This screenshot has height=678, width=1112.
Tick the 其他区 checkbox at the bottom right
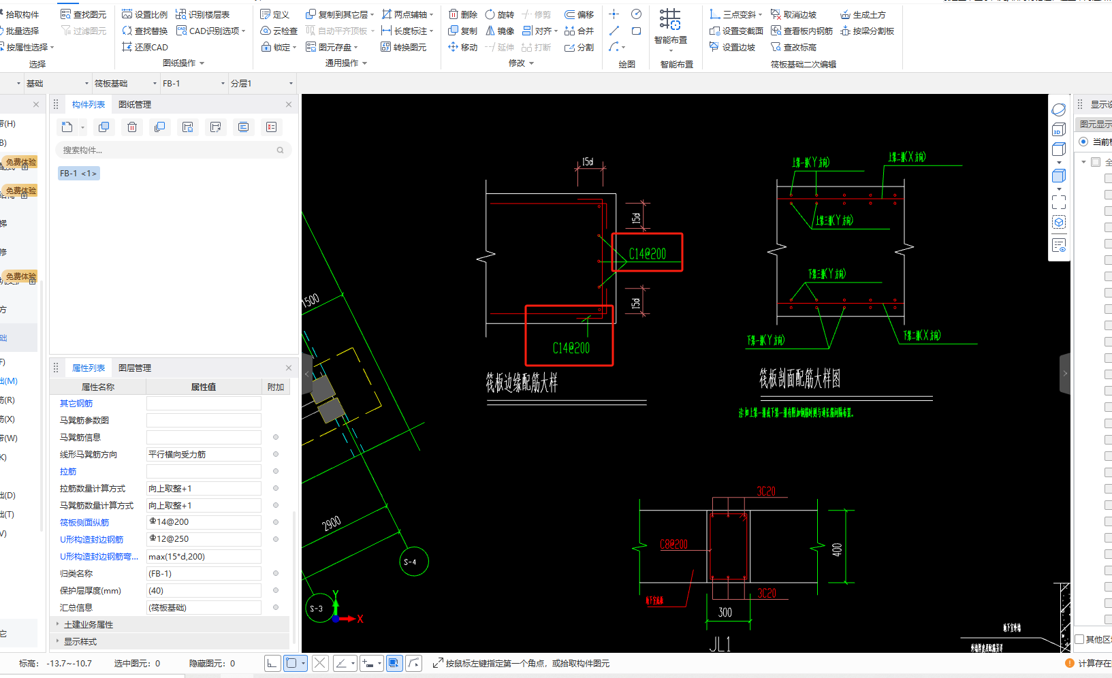click(x=1079, y=639)
